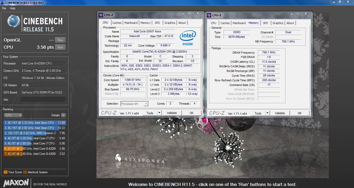Click Core Speed value 1396.67 MHz
Viewport: 354px width, 188px height.
tap(133, 80)
